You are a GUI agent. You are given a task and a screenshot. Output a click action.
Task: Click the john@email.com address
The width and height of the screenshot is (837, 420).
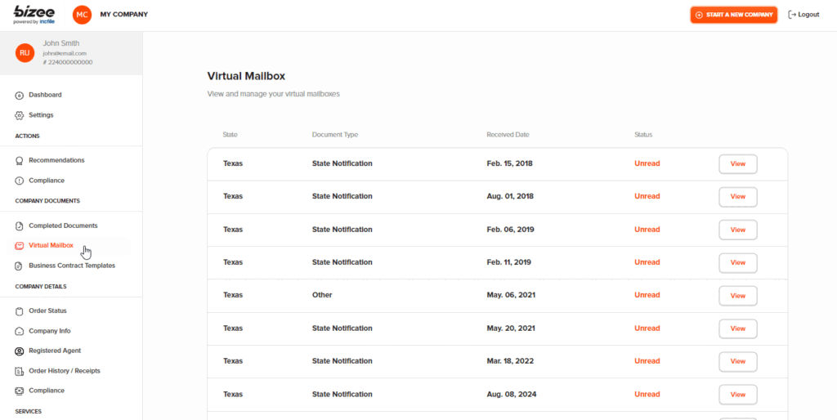click(x=65, y=53)
